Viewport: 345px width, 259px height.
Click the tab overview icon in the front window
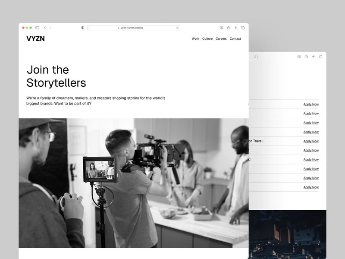pyautogui.click(x=243, y=27)
